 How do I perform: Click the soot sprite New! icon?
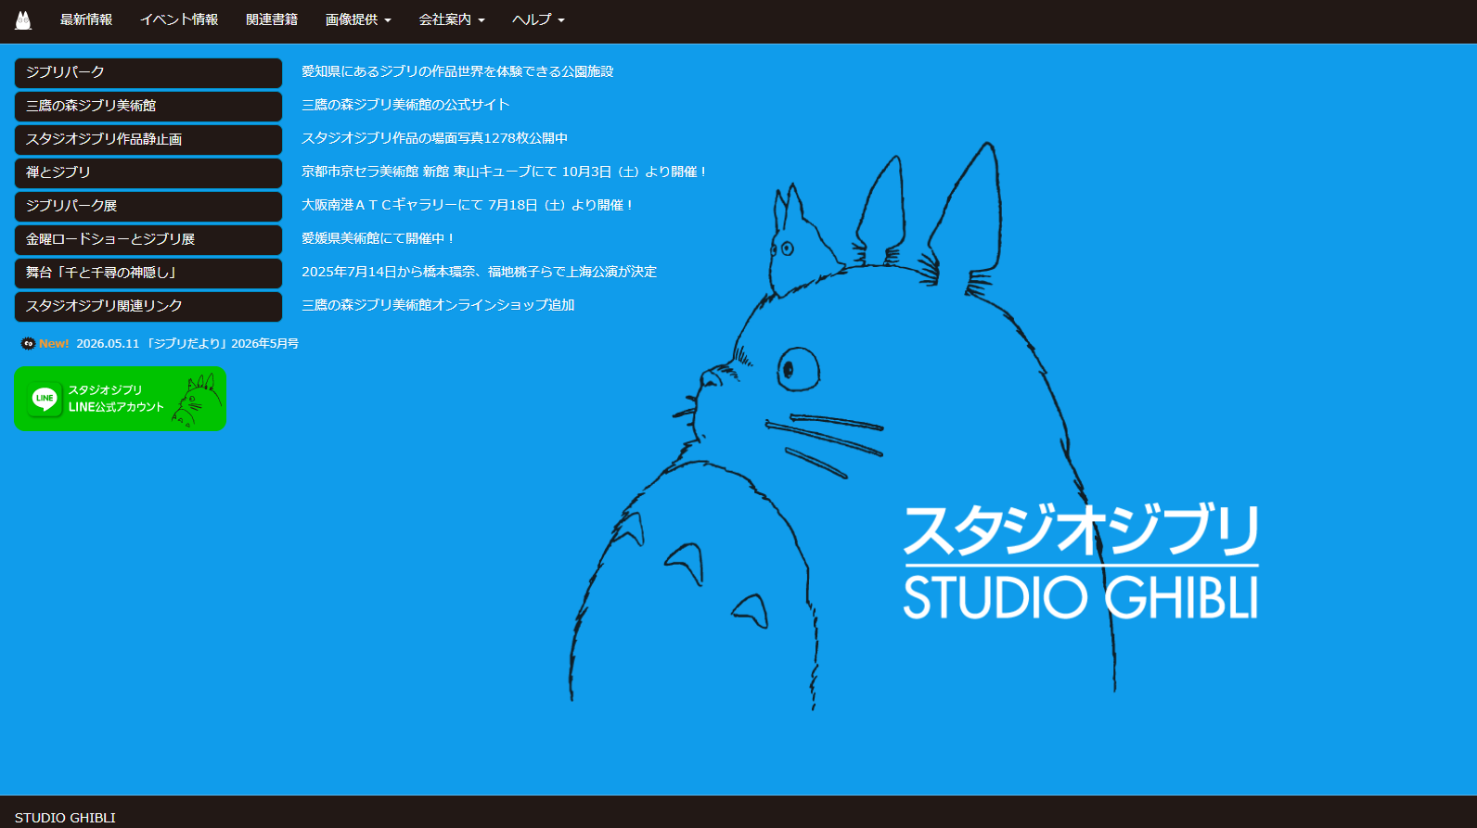(28, 344)
